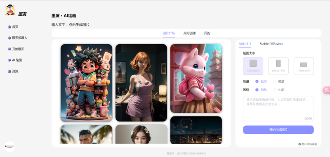The height and width of the screenshot is (157, 330).
Task: Click the 墨友 mascot logo
Action: click(x=10, y=10)
